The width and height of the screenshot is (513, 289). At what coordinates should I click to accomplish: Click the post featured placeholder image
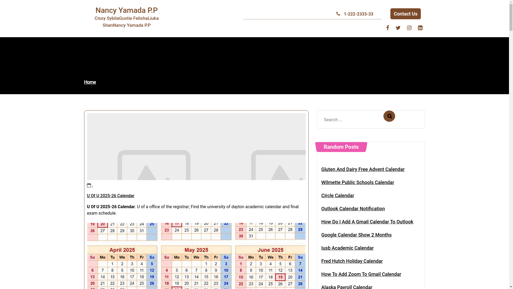click(x=196, y=147)
